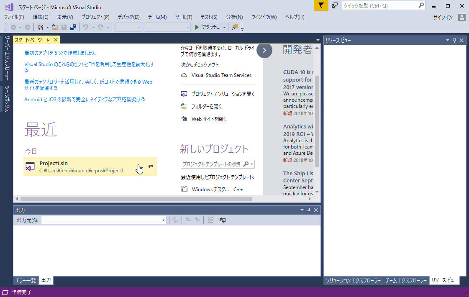Click the clear all output icon
The image size is (469, 297).
pyautogui.click(x=210, y=220)
